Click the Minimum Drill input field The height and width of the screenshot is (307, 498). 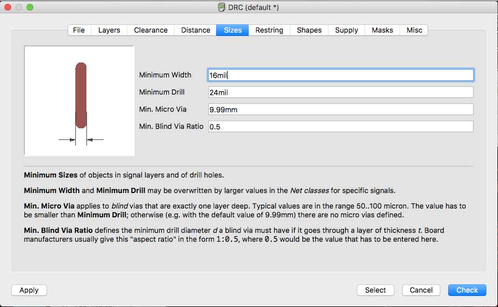coord(341,92)
